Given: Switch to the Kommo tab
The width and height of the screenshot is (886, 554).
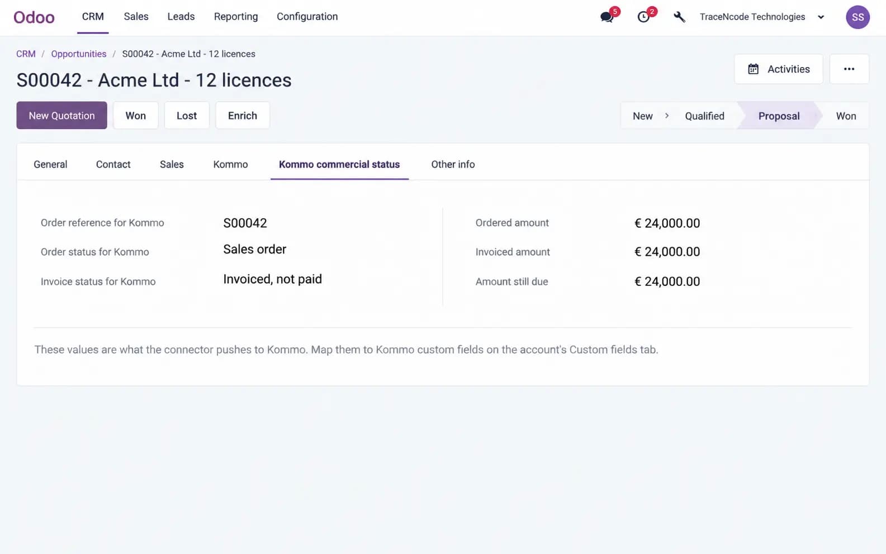Looking at the screenshot, I should [230, 164].
